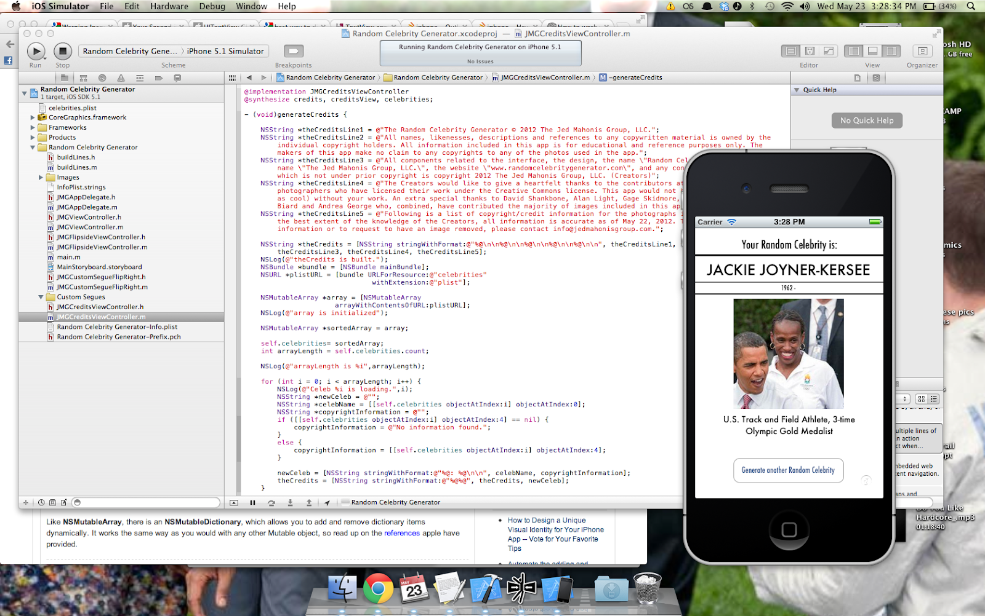
Task: Open the Hardware menu
Action: coord(169,6)
